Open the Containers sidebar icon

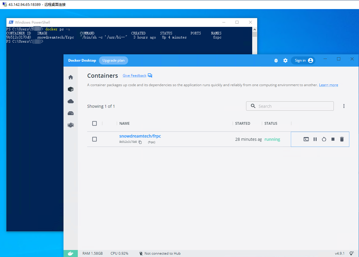click(71, 89)
